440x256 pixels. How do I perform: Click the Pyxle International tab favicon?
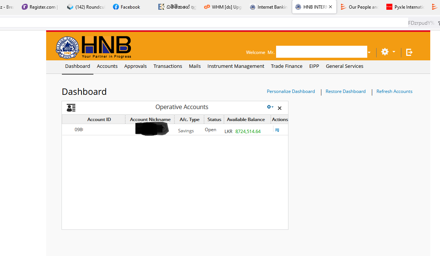[x=389, y=7]
